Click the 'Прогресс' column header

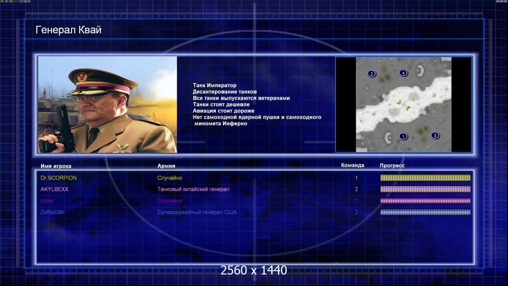392,165
